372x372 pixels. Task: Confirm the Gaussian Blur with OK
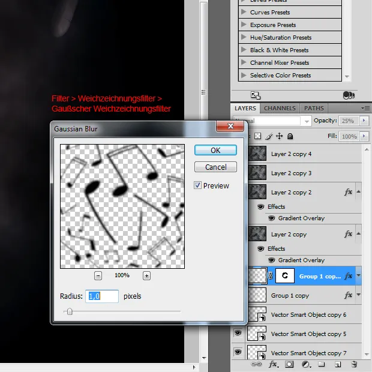(x=215, y=150)
